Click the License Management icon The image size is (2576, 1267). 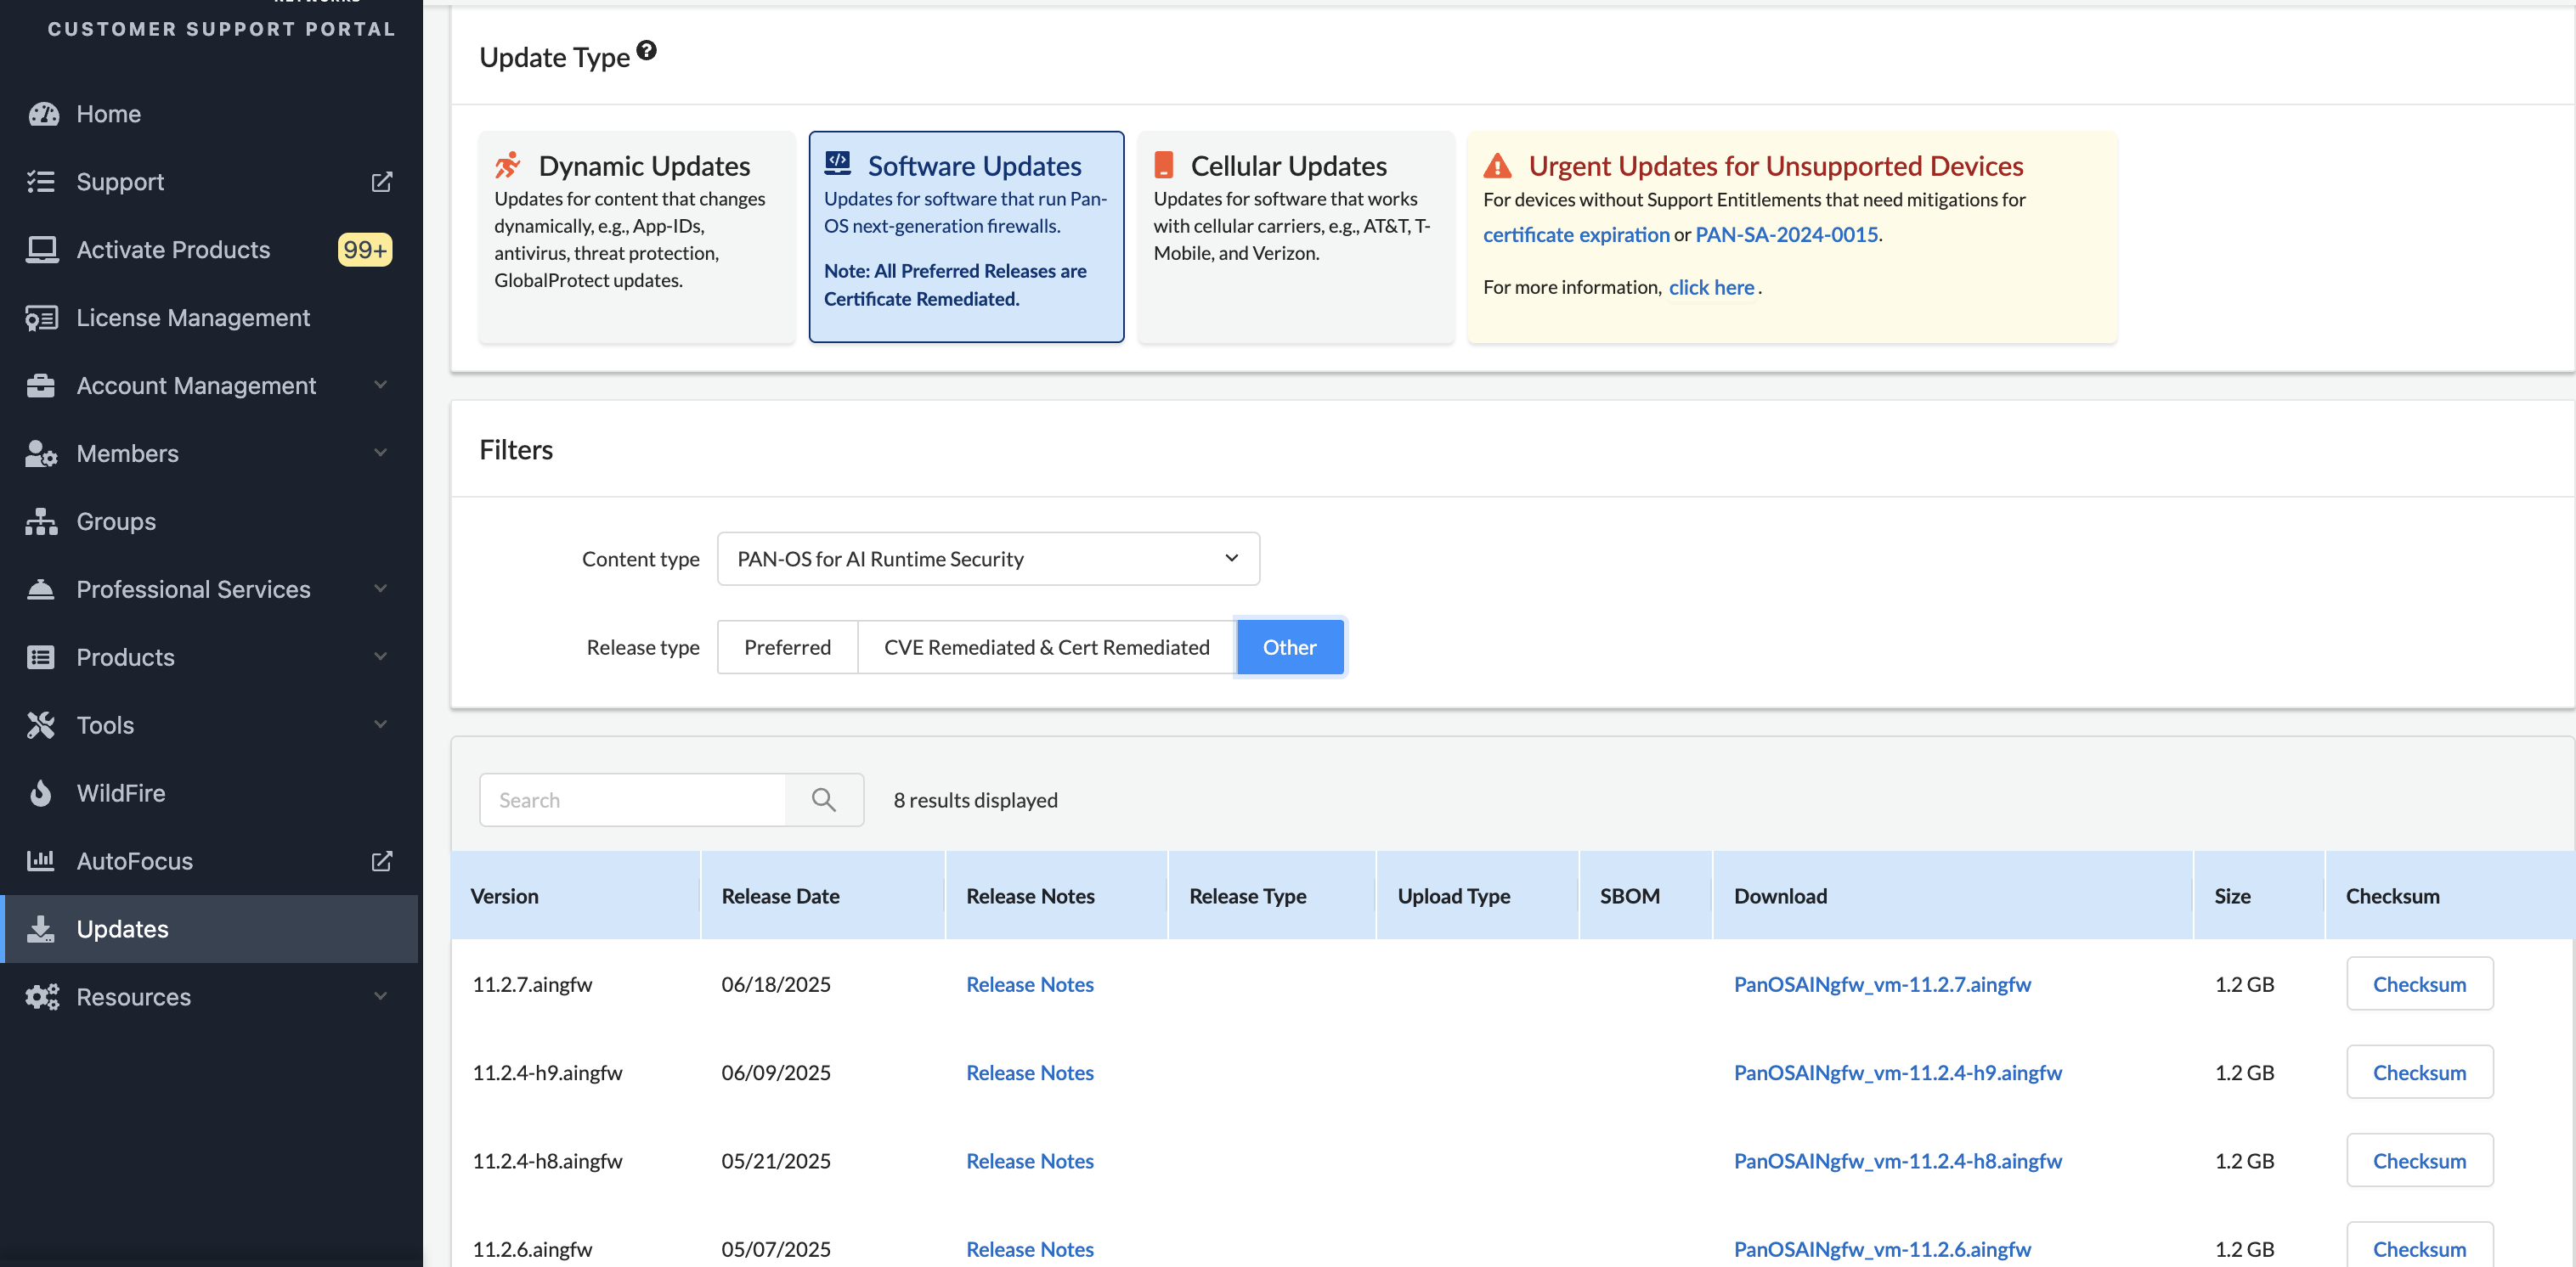coord(41,318)
